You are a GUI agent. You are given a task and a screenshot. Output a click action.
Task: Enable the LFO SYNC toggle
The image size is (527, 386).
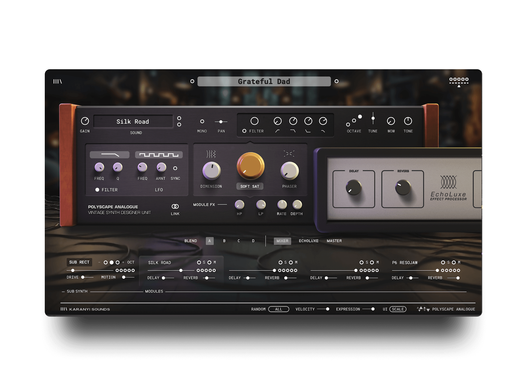pos(175,168)
